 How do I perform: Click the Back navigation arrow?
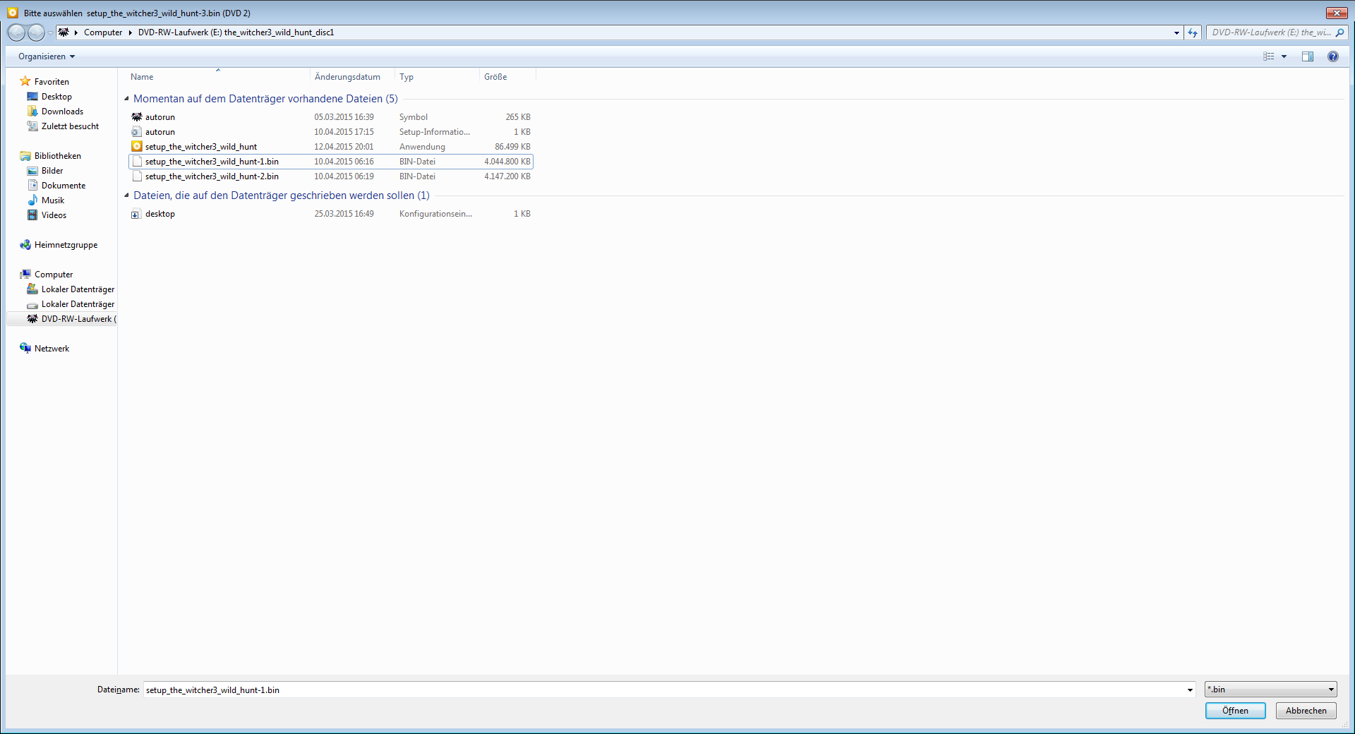[16, 32]
